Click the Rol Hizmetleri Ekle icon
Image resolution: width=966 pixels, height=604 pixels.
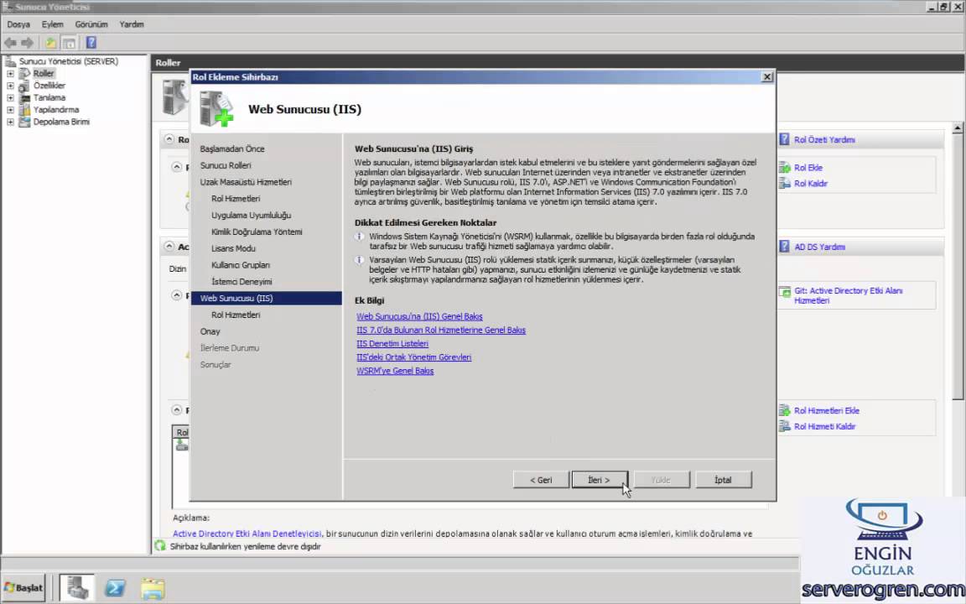(x=784, y=410)
